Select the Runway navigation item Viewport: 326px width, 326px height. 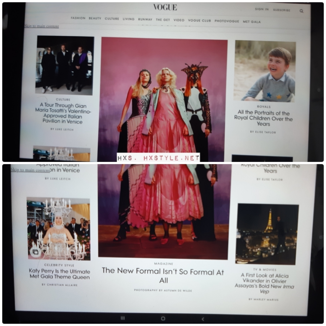[x=145, y=19]
